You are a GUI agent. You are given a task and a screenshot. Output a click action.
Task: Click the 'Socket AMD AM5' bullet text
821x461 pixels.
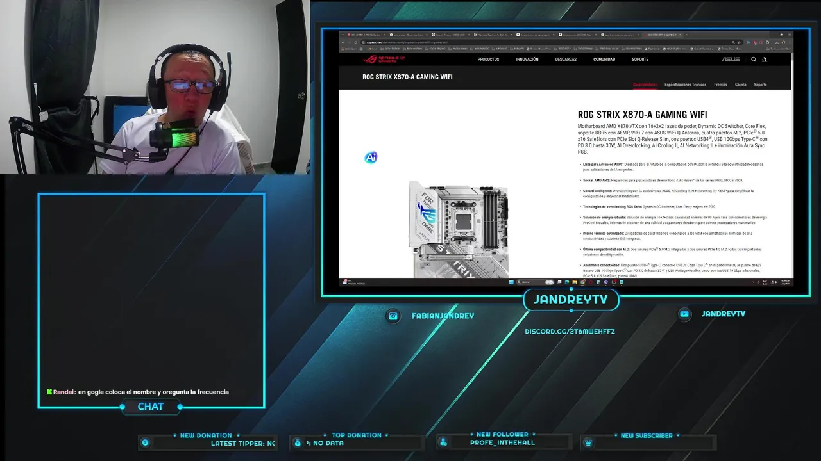(x=663, y=181)
